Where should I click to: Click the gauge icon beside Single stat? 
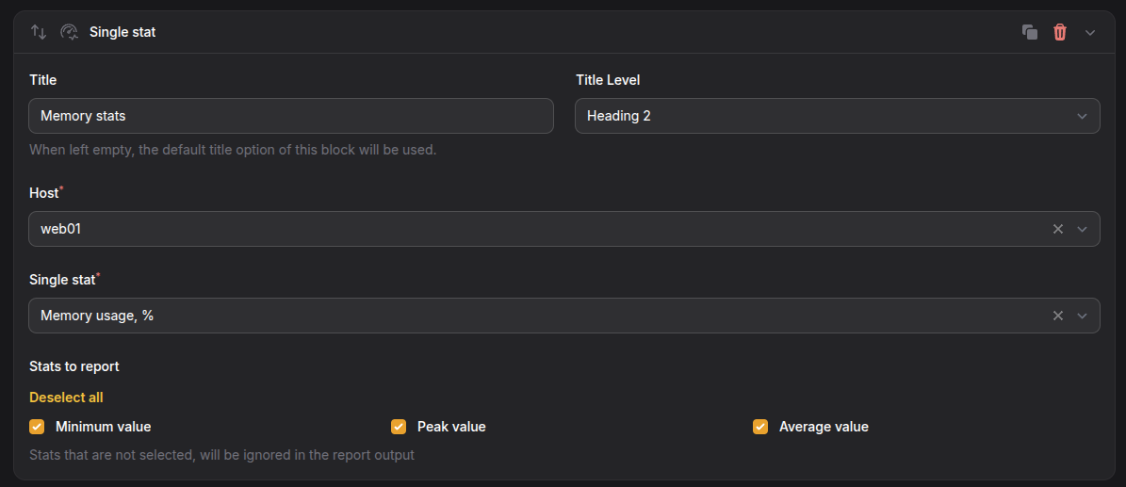pyautogui.click(x=69, y=32)
